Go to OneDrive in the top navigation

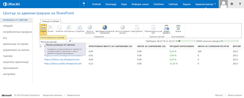coord(159,4)
